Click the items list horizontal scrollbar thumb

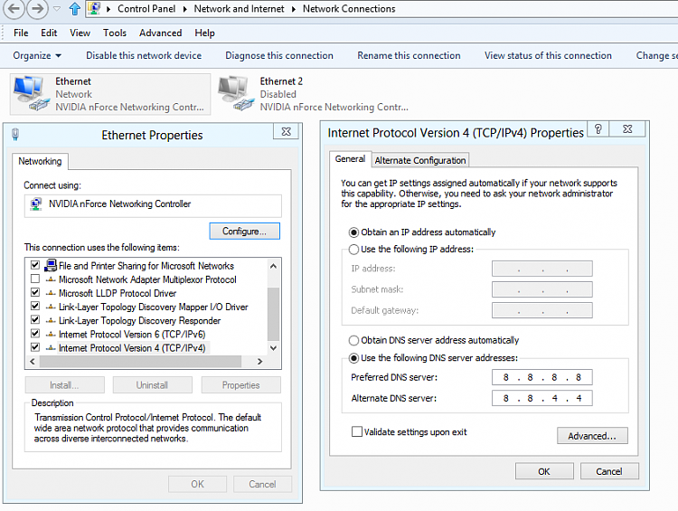pos(140,361)
